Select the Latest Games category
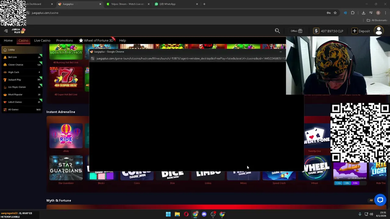This screenshot has width=390, height=219. (x=22, y=102)
